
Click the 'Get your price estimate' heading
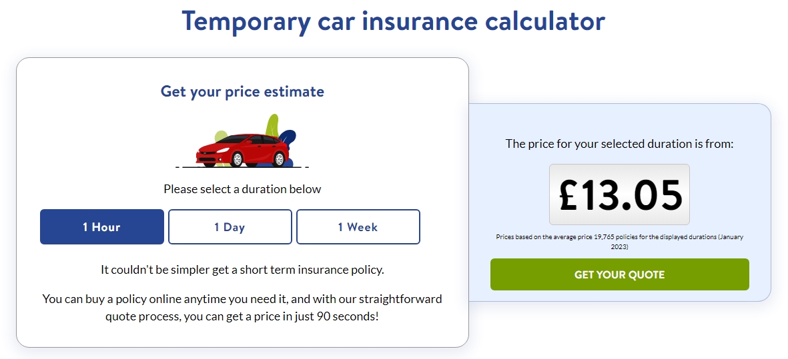[242, 92]
